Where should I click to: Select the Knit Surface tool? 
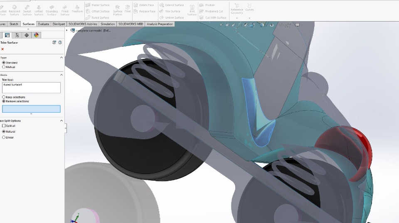tap(192, 10)
